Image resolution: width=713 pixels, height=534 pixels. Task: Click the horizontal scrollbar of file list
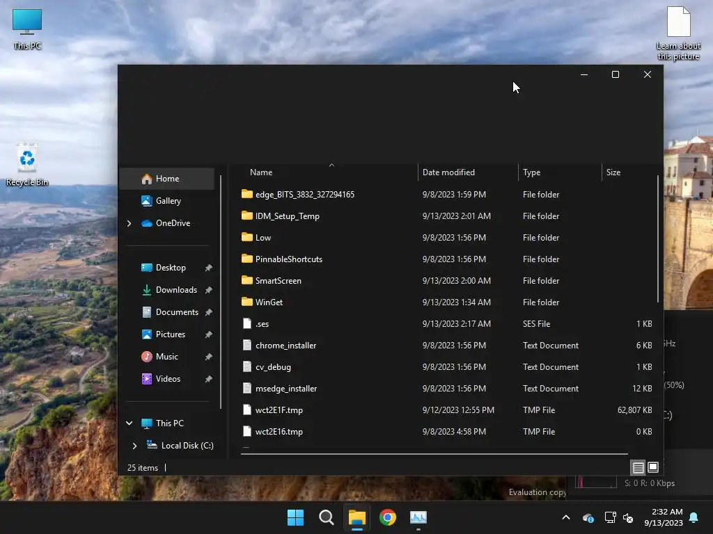coord(434,453)
